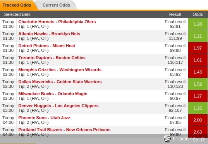208x144 pixels.
Task: Open Memphis Grizzlies - Washington Wizards match
Action: pyautogui.click(x=60, y=70)
